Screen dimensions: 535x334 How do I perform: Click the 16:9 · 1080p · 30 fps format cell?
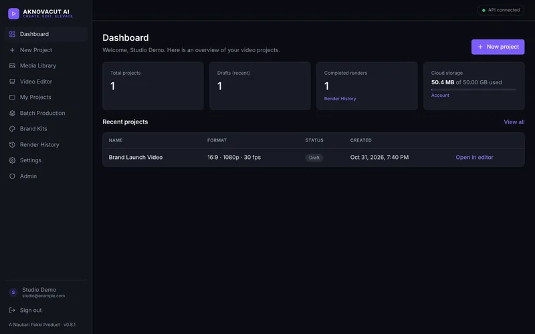(x=234, y=157)
